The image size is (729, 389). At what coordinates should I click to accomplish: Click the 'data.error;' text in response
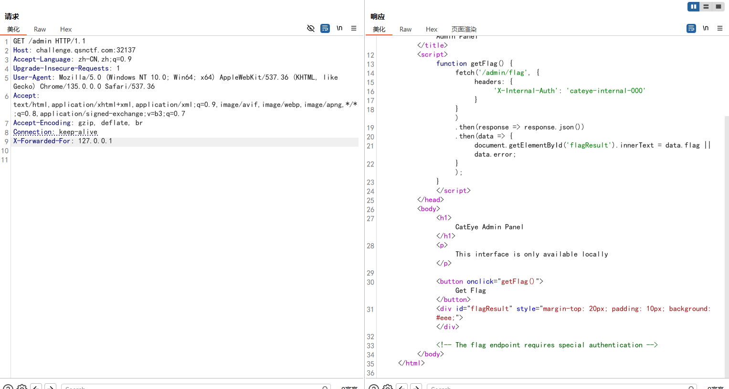tap(495, 154)
